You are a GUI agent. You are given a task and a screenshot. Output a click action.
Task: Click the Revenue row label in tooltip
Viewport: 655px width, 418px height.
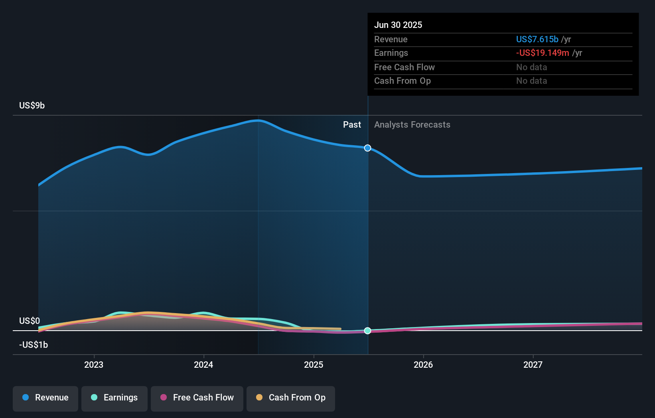point(391,39)
